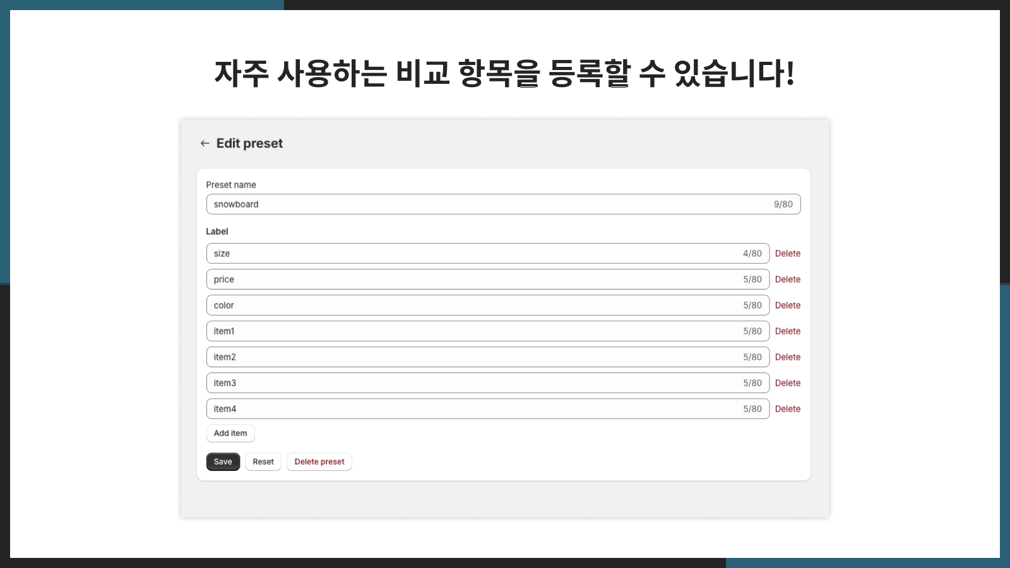This screenshot has height=568, width=1010.
Task: Click the back arrow beside Edit preset
Action: click(205, 143)
